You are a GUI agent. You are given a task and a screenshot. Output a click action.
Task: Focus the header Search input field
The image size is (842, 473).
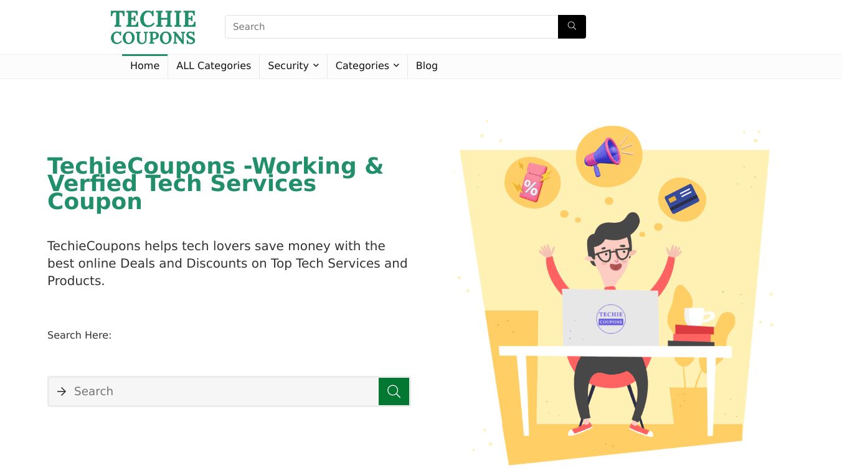(x=392, y=27)
